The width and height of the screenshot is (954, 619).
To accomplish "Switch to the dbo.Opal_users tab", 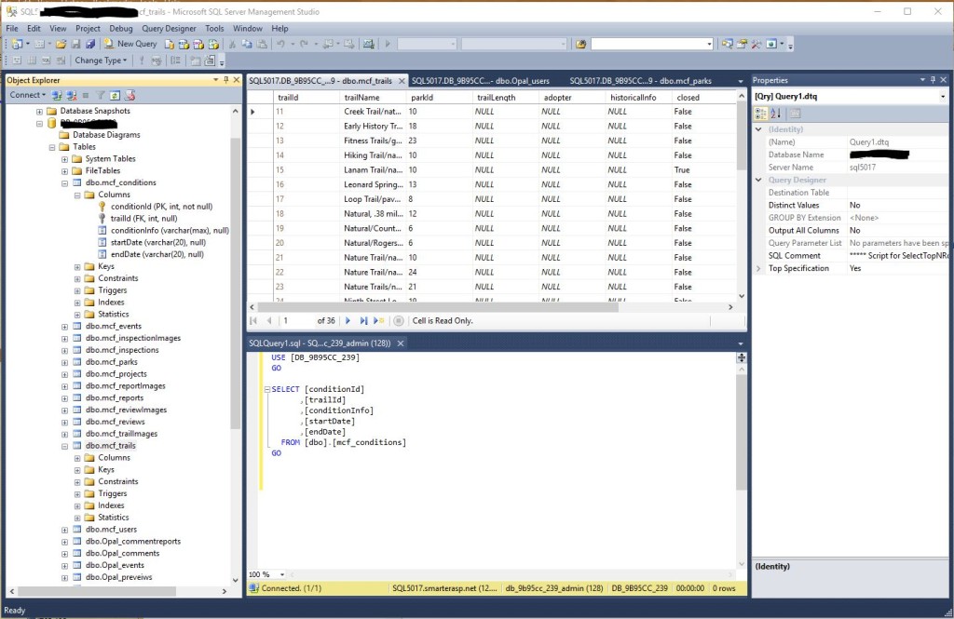I will [x=481, y=81].
